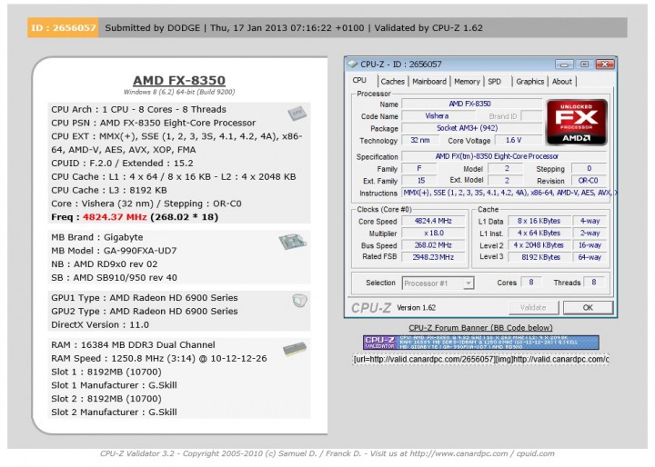Close the CPU-Z window
This screenshot has width=655, height=467.
click(x=605, y=65)
